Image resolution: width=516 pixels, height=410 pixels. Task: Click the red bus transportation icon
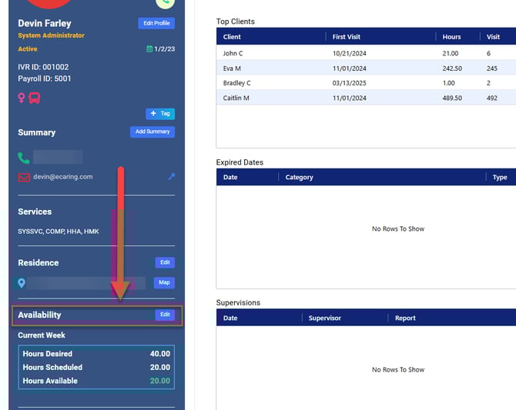click(35, 98)
